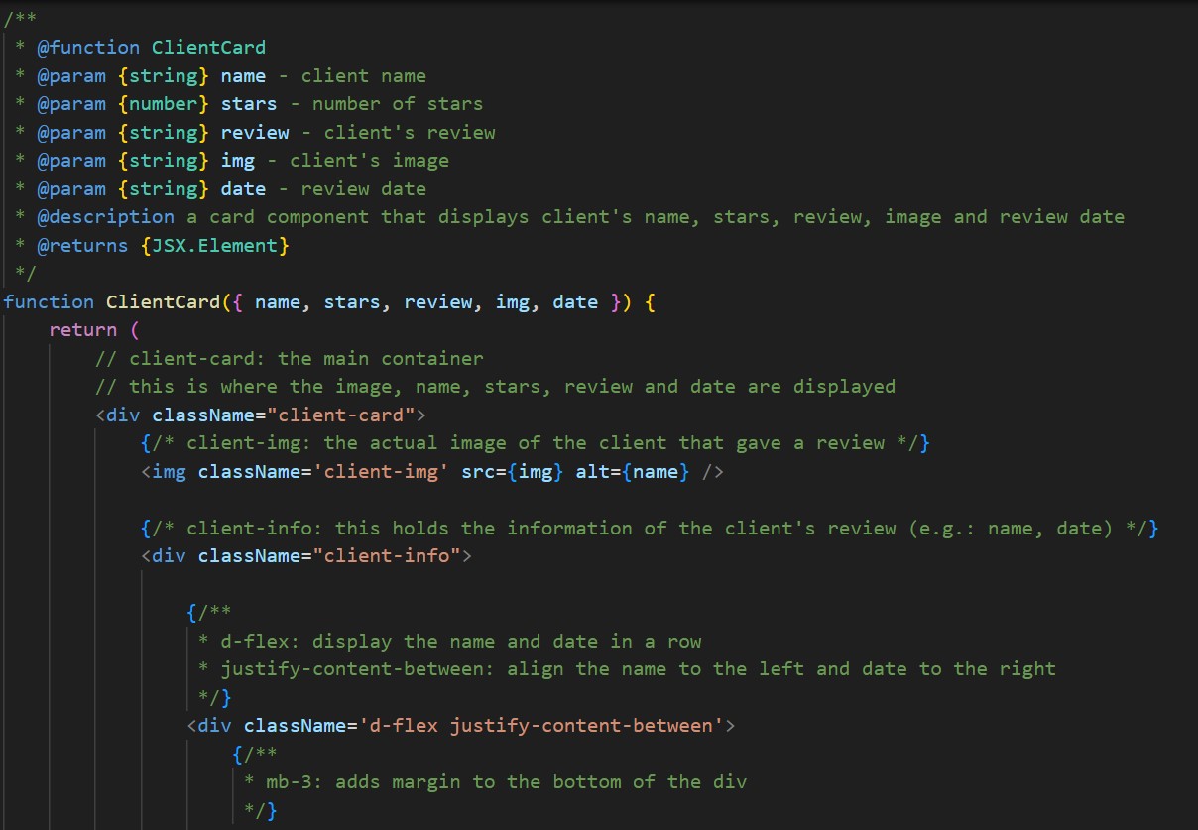Click stars parameter in the function signature
Screen dimensions: 1198x830
(x=353, y=301)
